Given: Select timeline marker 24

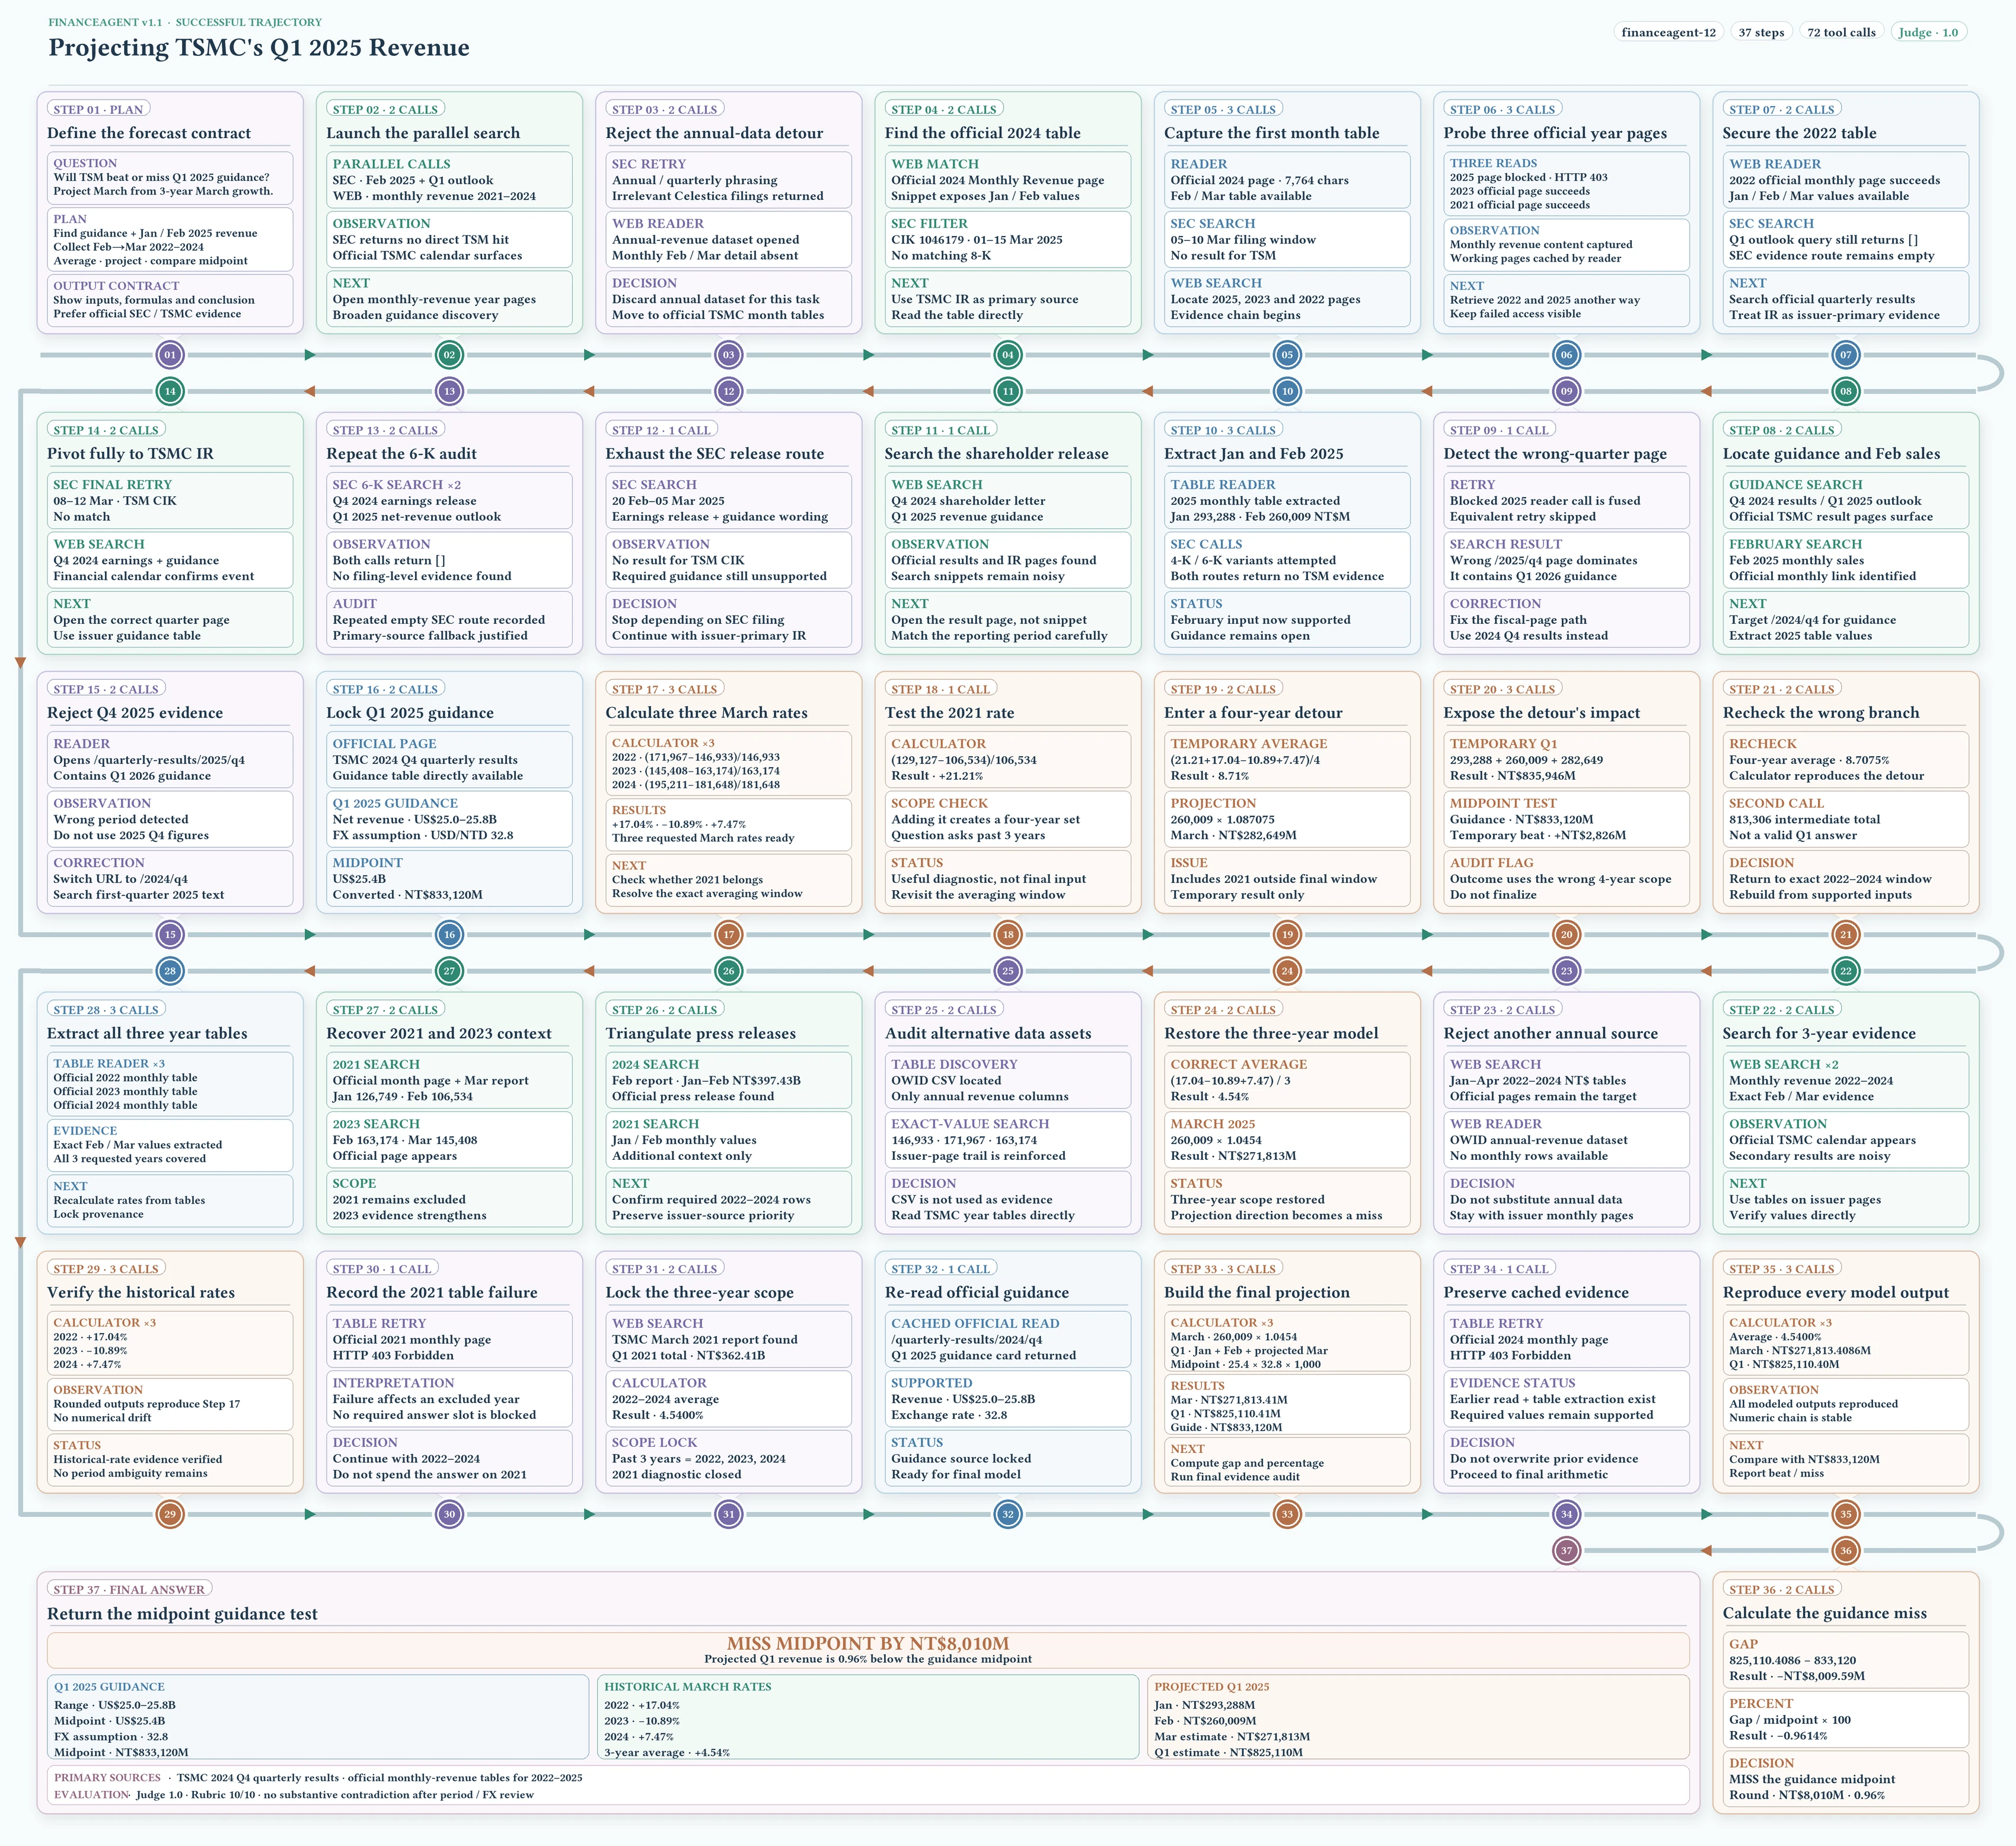Looking at the screenshot, I should tap(1287, 970).
